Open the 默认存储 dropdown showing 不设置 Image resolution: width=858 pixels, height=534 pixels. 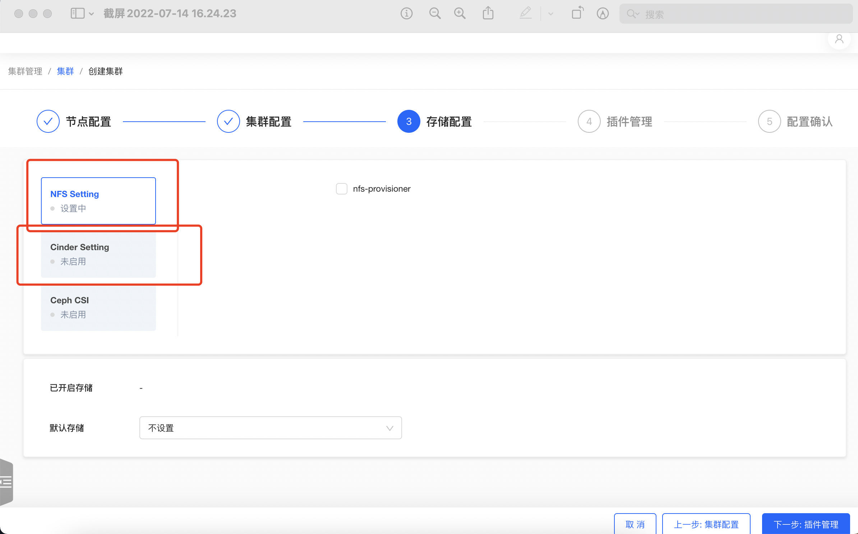(271, 428)
